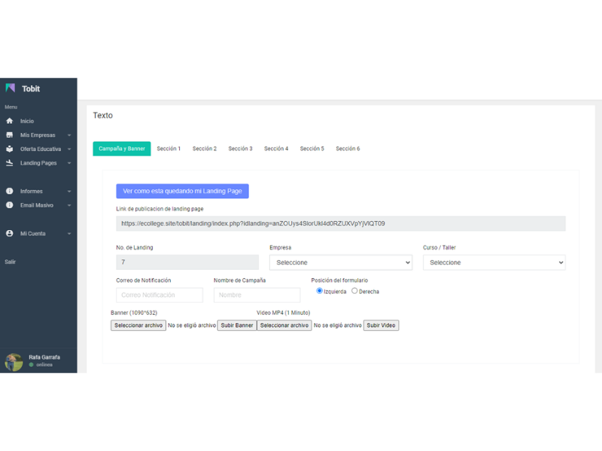Image resolution: width=602 pixels, height=451 pixels.
Task: Expand the Landing Pages sidebar menu arrow
Action: pyautogui.click(x=69, y=163)
